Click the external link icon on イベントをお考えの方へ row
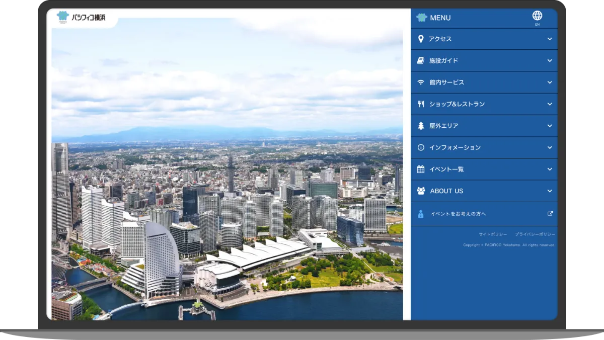Image resolution: width=604 pixels, height=340 pixels. point(550,213)
